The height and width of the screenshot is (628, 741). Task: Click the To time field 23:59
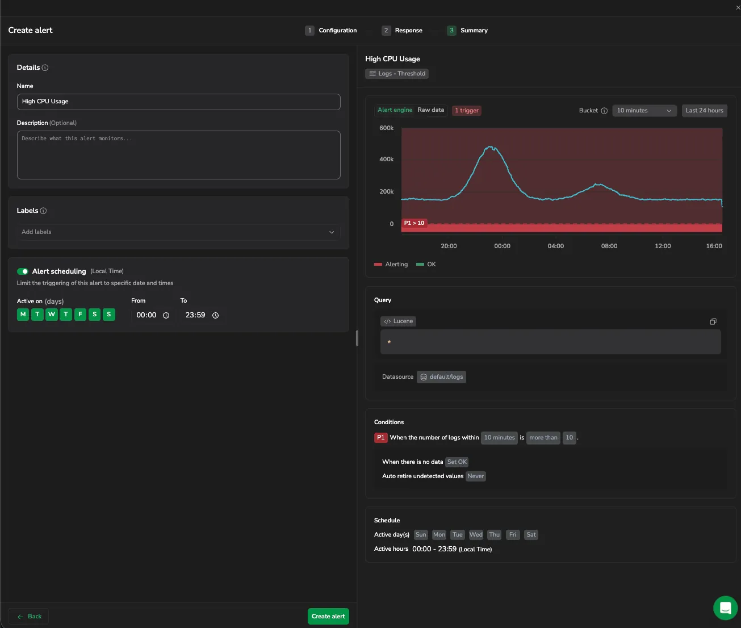coord(202,315)
